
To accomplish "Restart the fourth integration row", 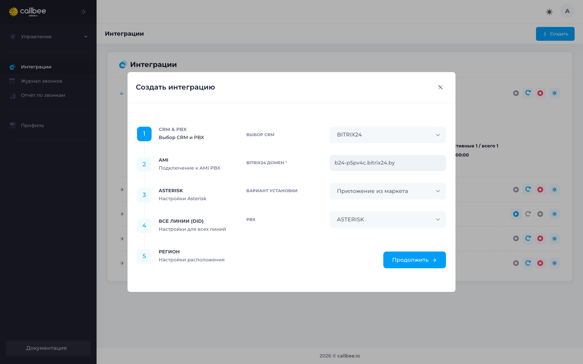I will pos(528,238).
